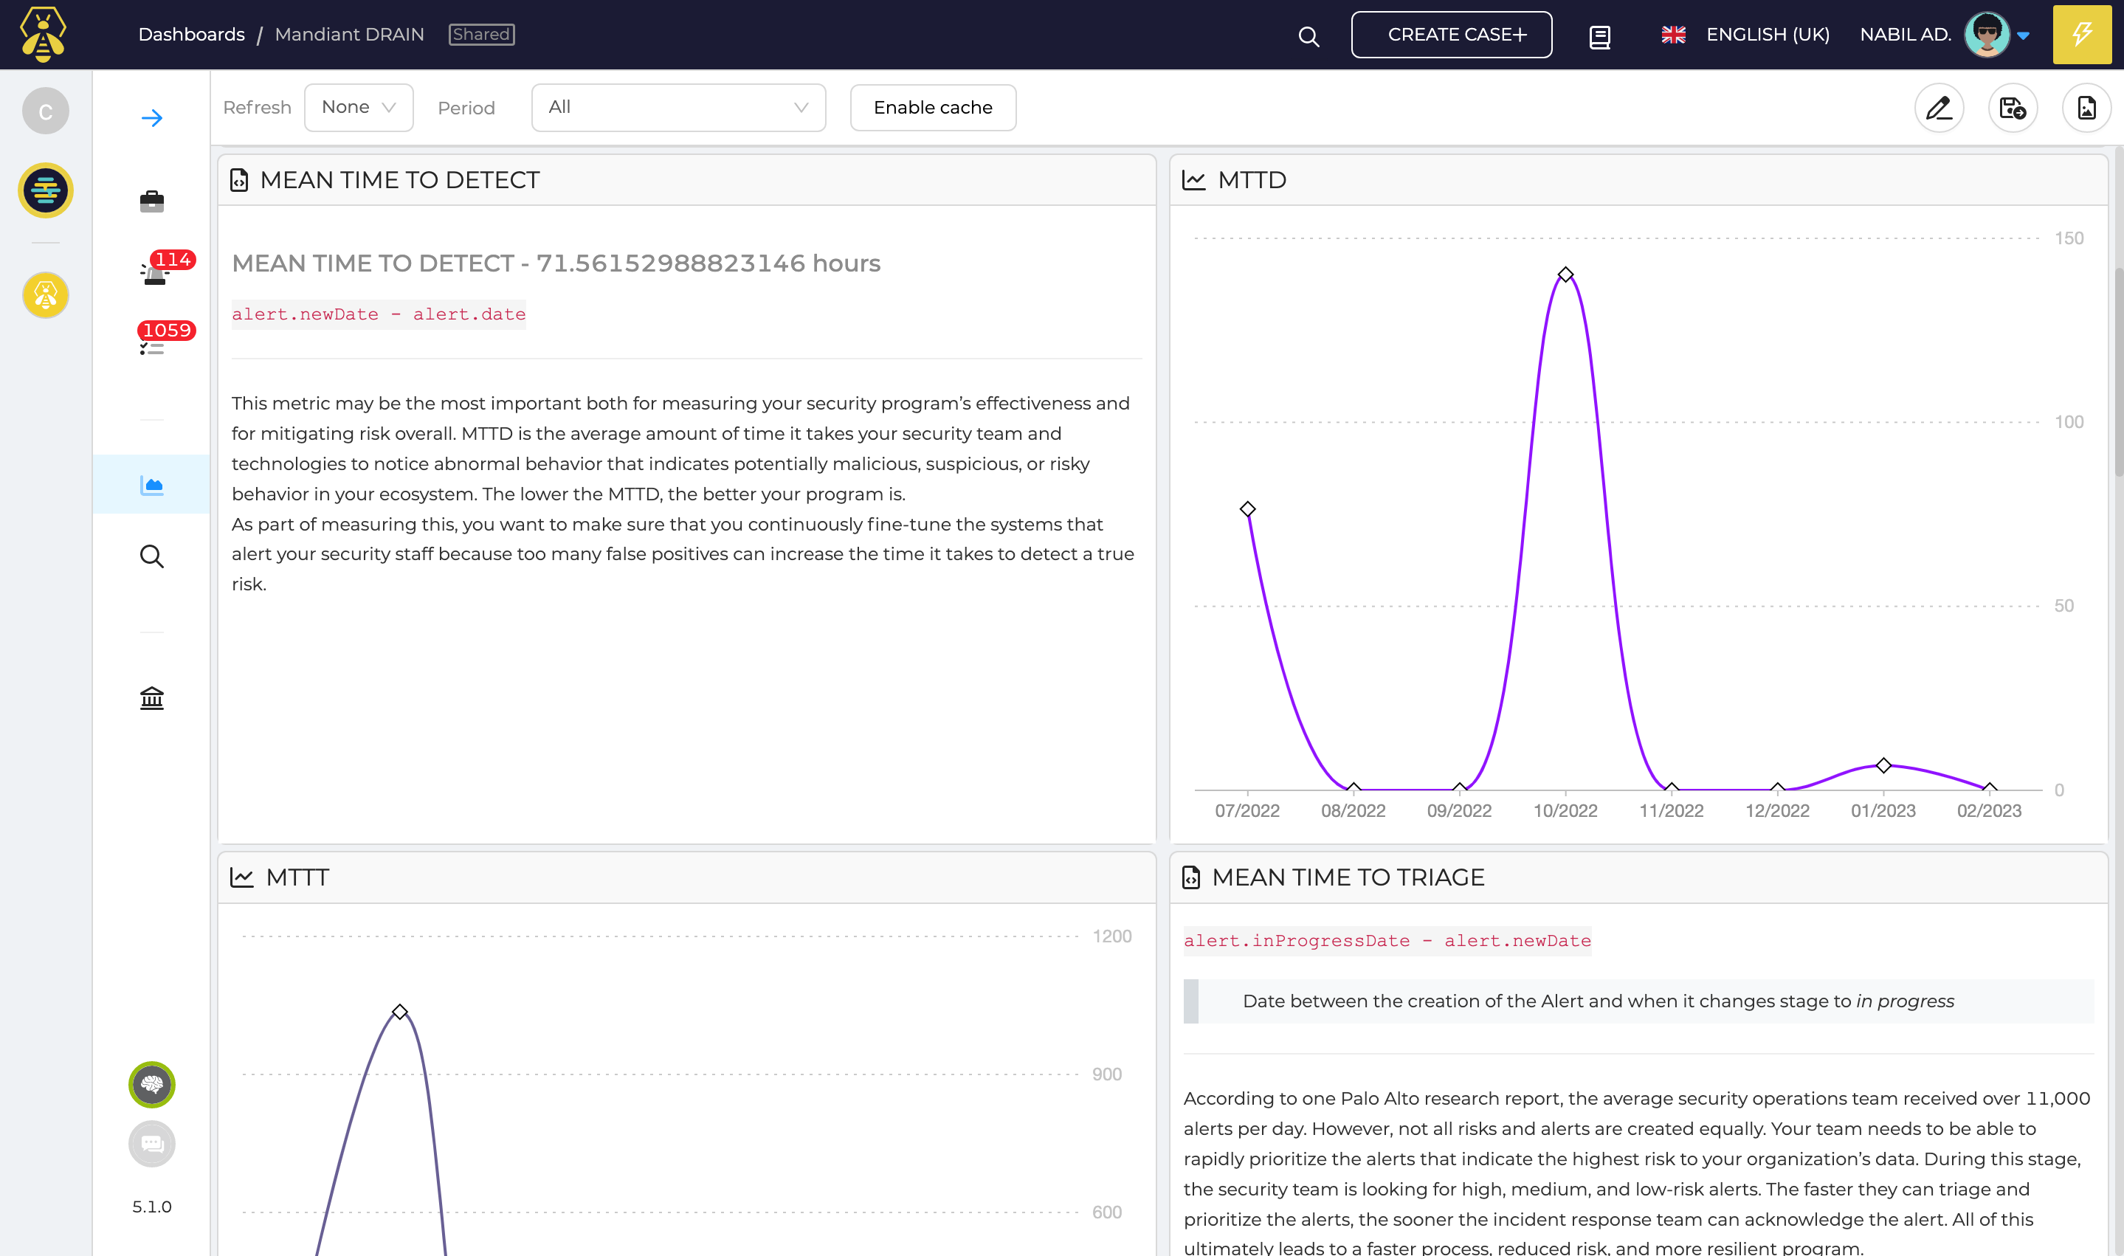This screenshot has width=2124, height=1256.
Task: Open the notes icon beside Create Case
Action: [1599, 36]
